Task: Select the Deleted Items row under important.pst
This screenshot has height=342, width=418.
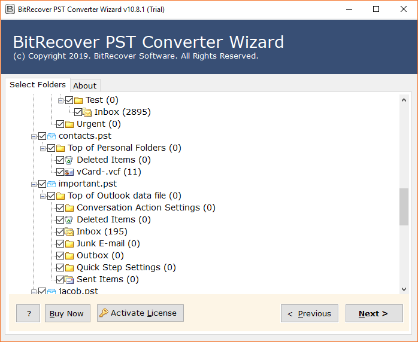Action: [114, 220]
